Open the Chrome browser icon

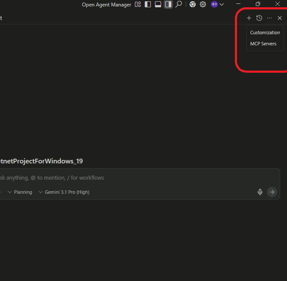point(193,4)
